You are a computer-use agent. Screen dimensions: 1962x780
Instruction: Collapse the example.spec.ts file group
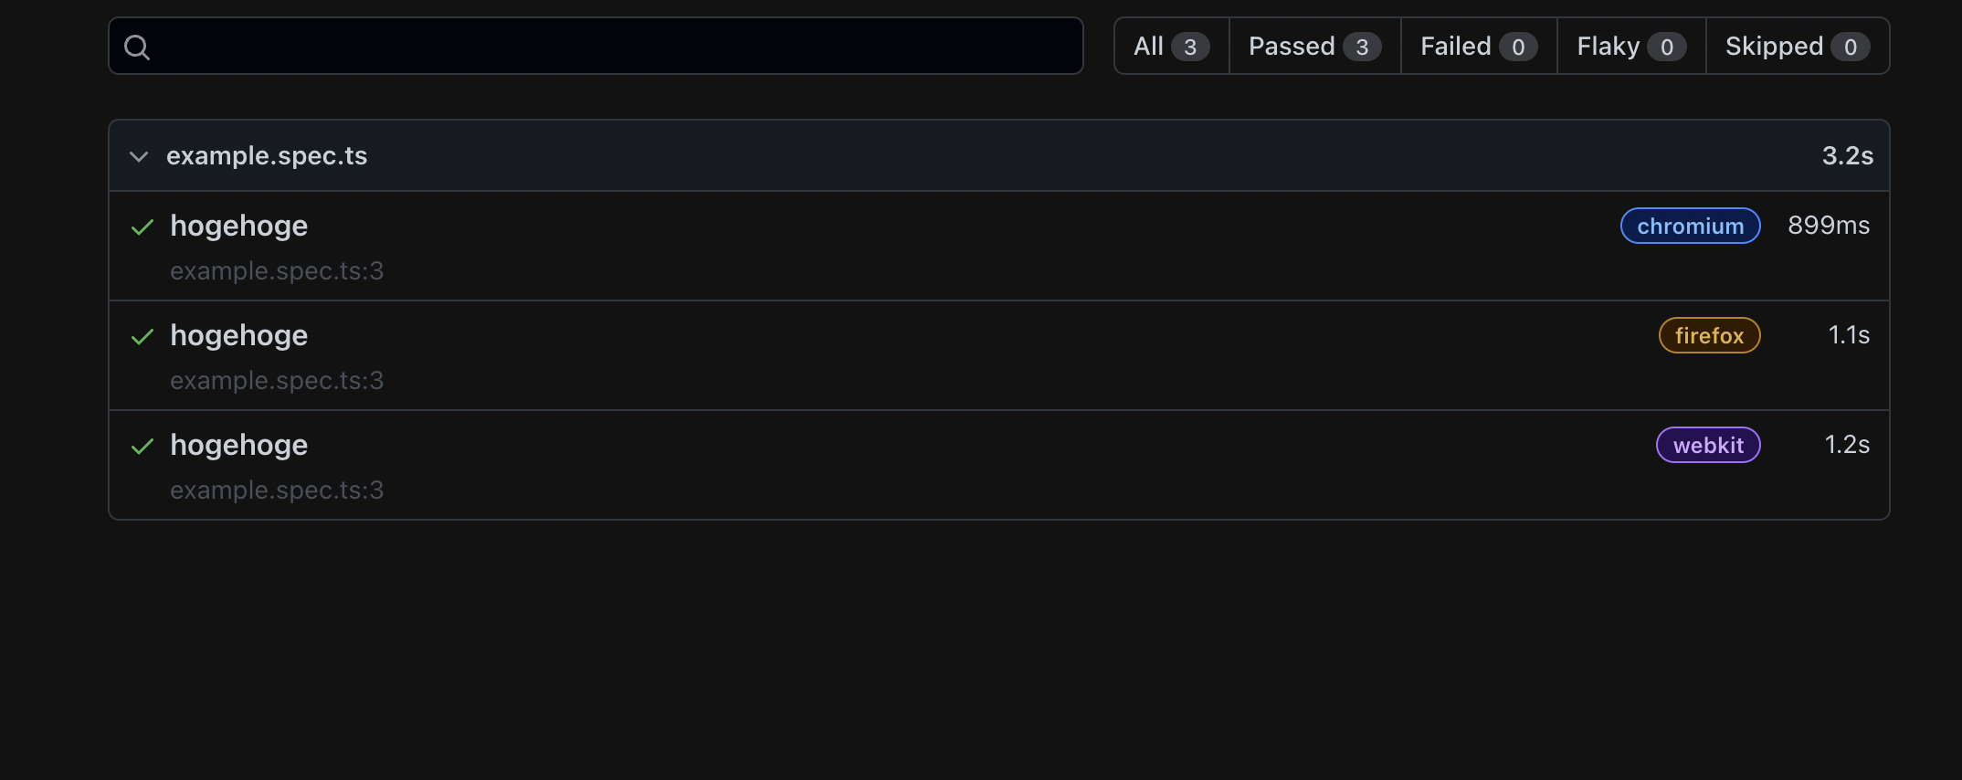click(x=139, y=156)
